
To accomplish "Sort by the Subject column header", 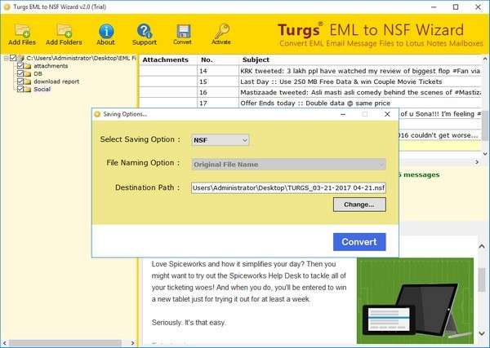I will [x=360, y=59].
